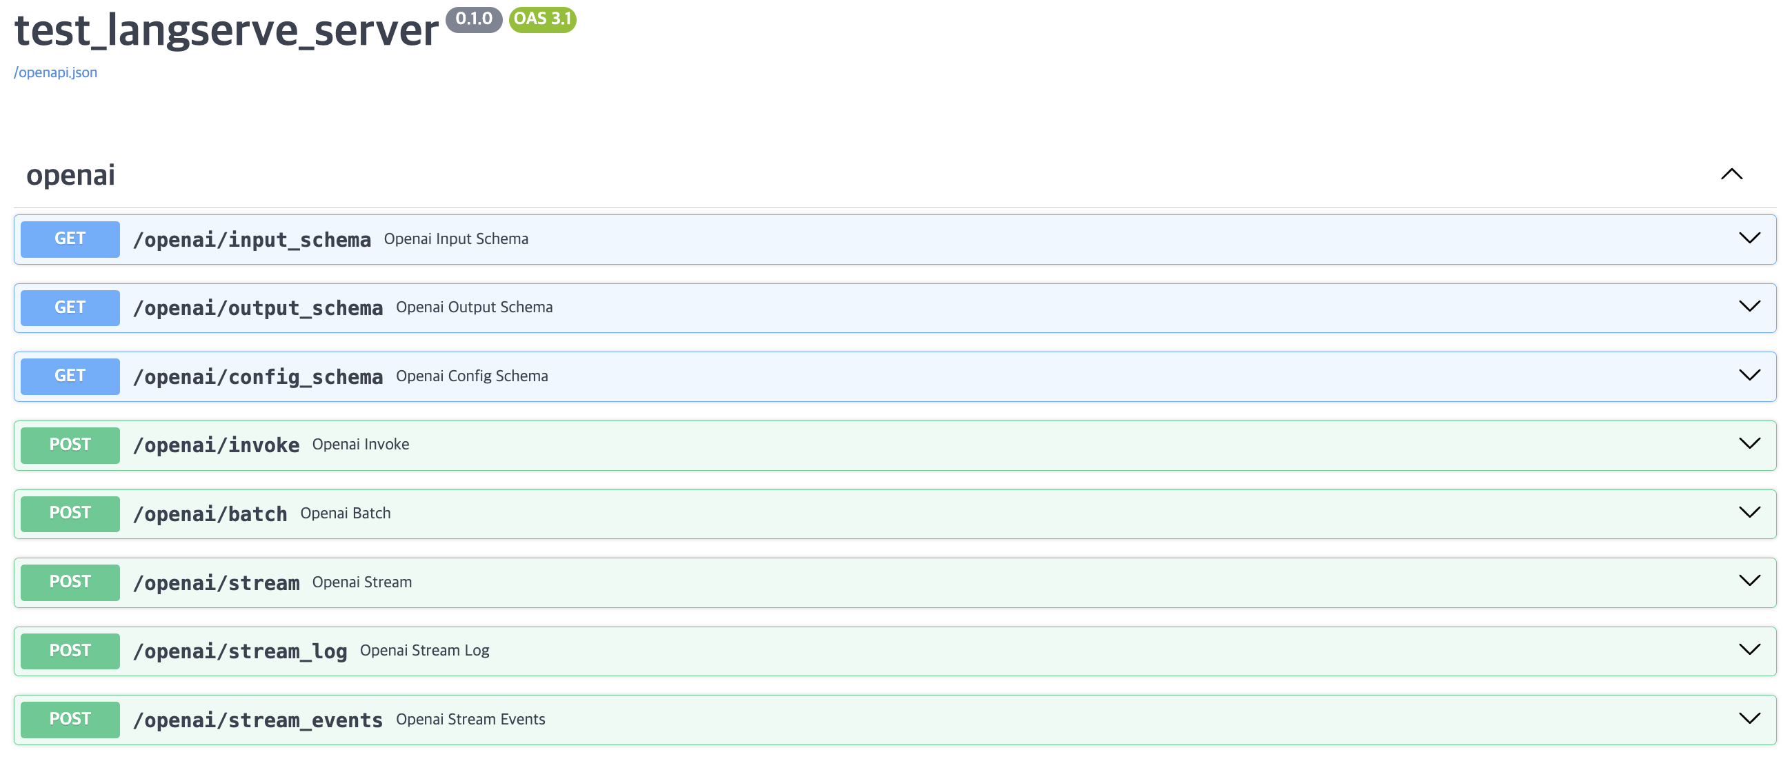Collapse the openai section with up chevron
This screenshot has height=761, width=1792.
click(1731, 174)
